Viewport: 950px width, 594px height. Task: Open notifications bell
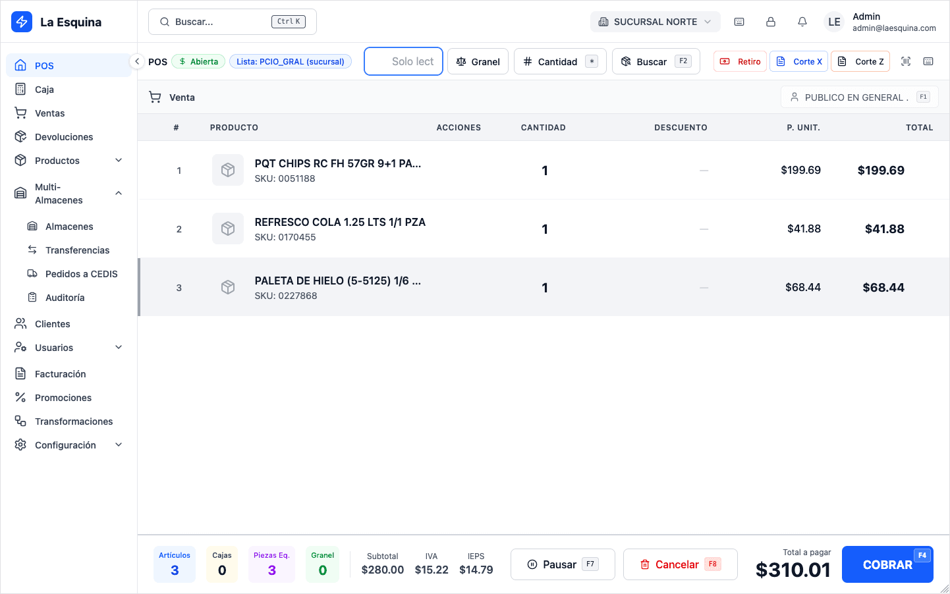point(802,22)
